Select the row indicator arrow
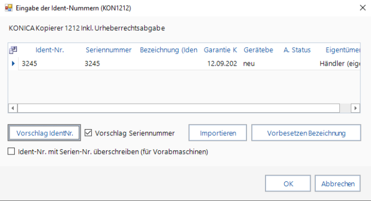371x201 pixels. coord(13,63)
